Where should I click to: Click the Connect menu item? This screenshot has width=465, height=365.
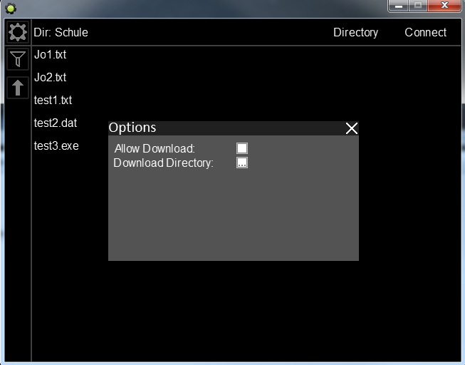(x=425, y=32)
